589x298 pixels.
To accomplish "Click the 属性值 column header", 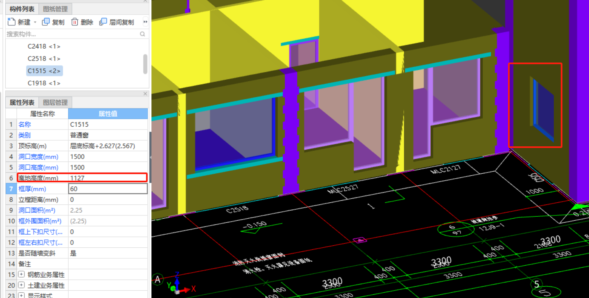I will point(108,114).
